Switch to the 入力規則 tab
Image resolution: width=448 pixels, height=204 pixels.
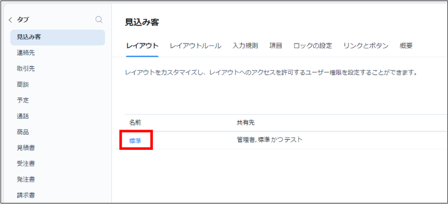(246, 46)
